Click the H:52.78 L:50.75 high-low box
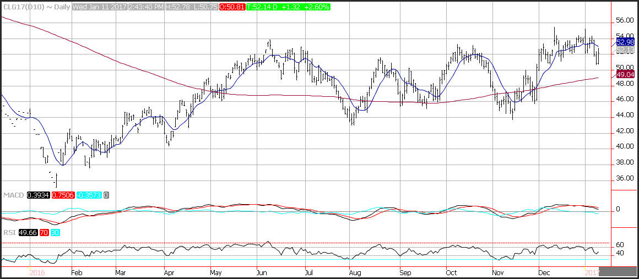 (x=195, y=7)
